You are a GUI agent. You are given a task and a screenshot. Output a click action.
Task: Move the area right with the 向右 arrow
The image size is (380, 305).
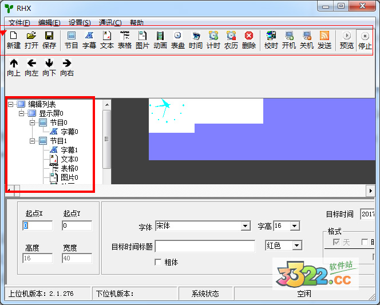[67, 68]
